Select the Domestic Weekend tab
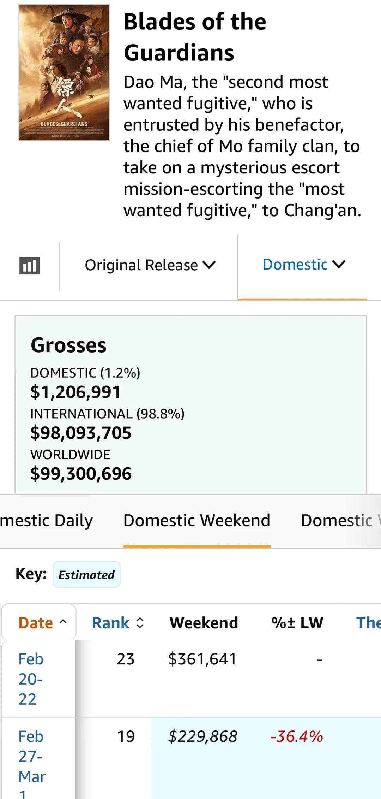Viewport: 381px width, 799px height. (x=196, y=520)
